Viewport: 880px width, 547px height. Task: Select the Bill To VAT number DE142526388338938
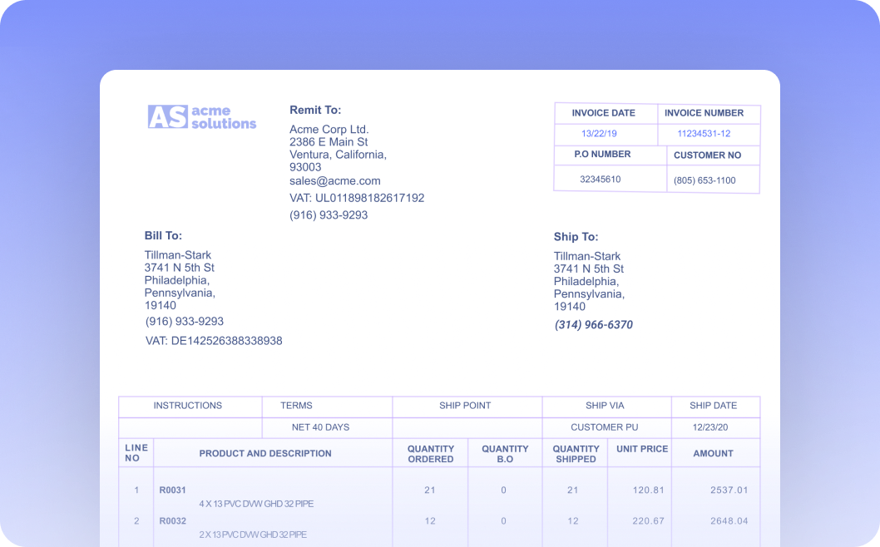(214, 341)
